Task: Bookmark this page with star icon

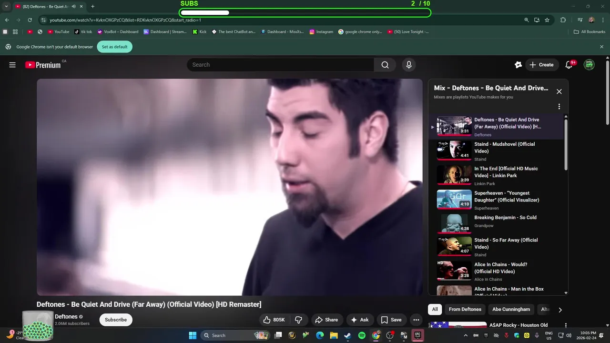Action: (x=547, y=20)
